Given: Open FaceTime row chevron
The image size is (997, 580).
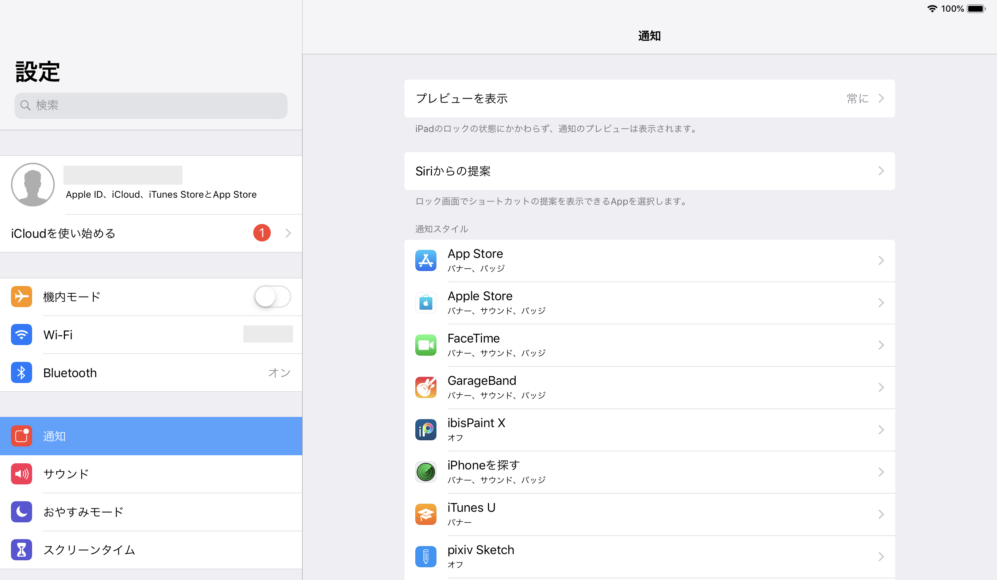Looking at the screenshot, I should (881, 345).
